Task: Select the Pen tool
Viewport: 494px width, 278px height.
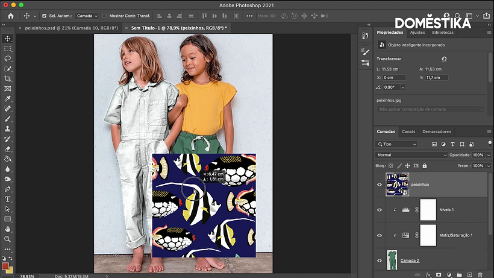Action: tap(8, 189)
